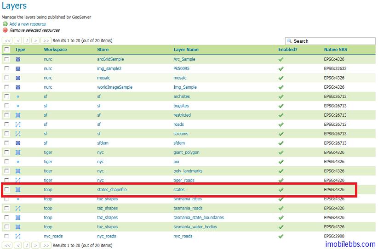Click the red Remove selected resources icon
Screen dimensions: 378x249
(x=5, y=30)
